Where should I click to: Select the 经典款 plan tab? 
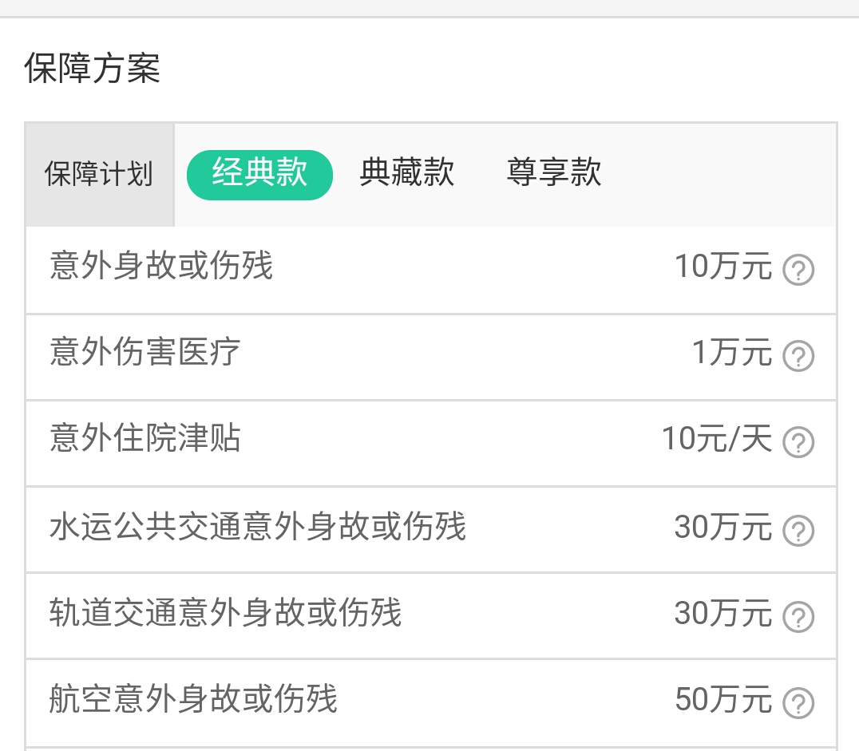(x=259, y=173)
